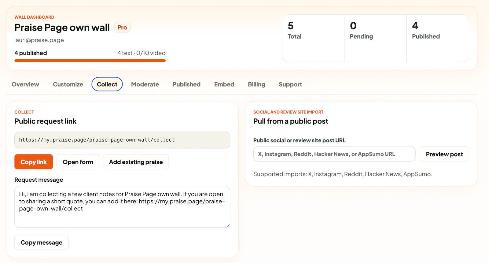Click inside the Request message text area

pyautogui.click(x=122, y=207)
